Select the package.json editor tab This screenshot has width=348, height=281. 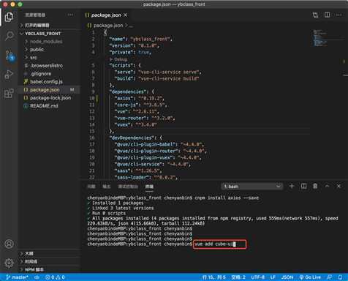pyautogui.click(x=106, y=15)
